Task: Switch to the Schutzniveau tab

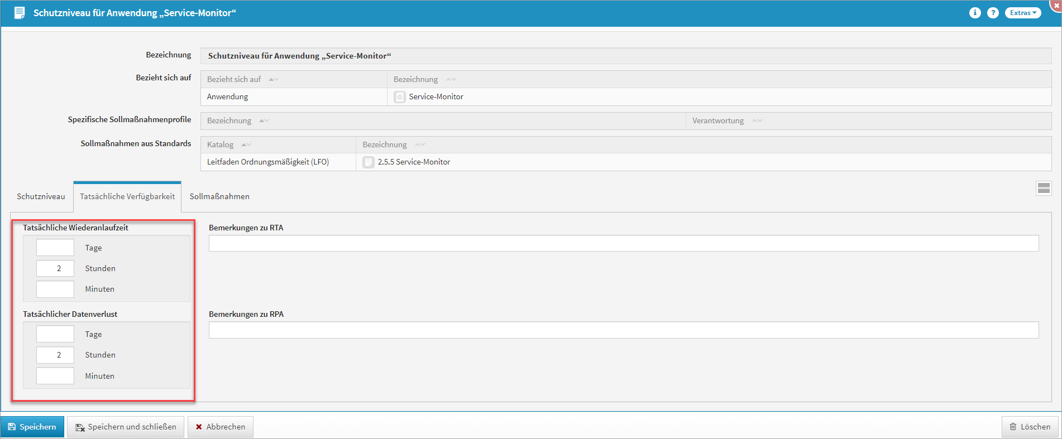Action: pyautogui.click(x=41, y=196)
